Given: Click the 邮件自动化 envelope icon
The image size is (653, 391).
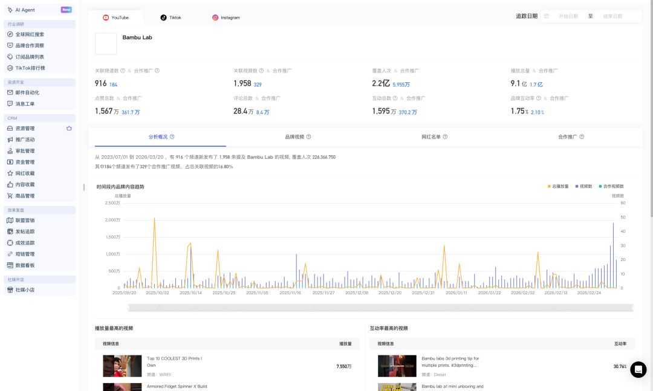Looking at the screenshot, I should [10, 92].
